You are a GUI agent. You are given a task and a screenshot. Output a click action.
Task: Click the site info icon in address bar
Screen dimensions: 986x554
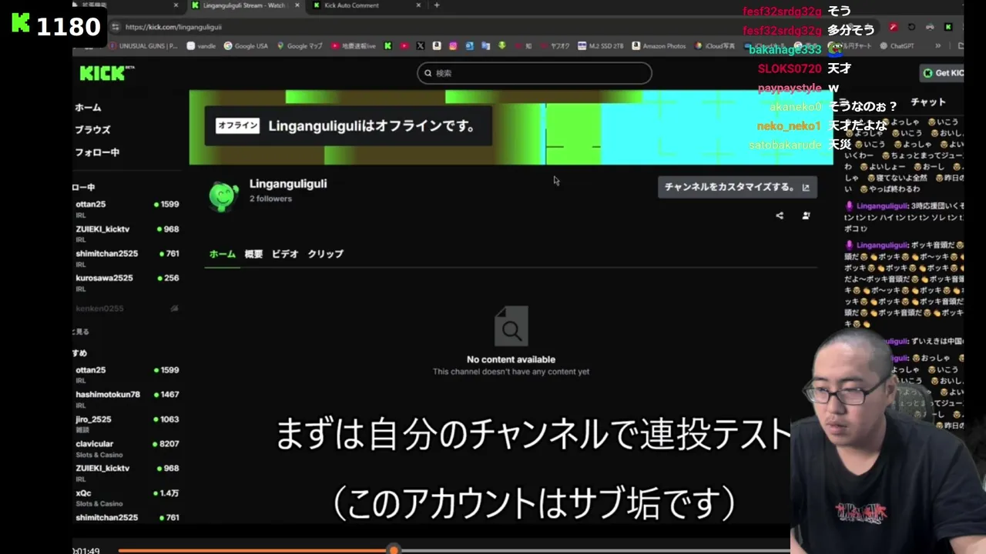click(x=116, y=27)
